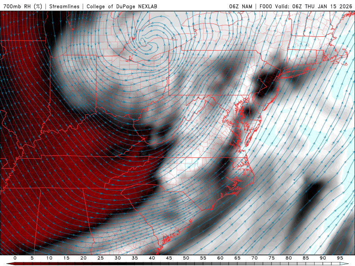Click the "5" value on color scale
Image resolution: width=355 pixels, height=266 pixels.
point(32,258)
